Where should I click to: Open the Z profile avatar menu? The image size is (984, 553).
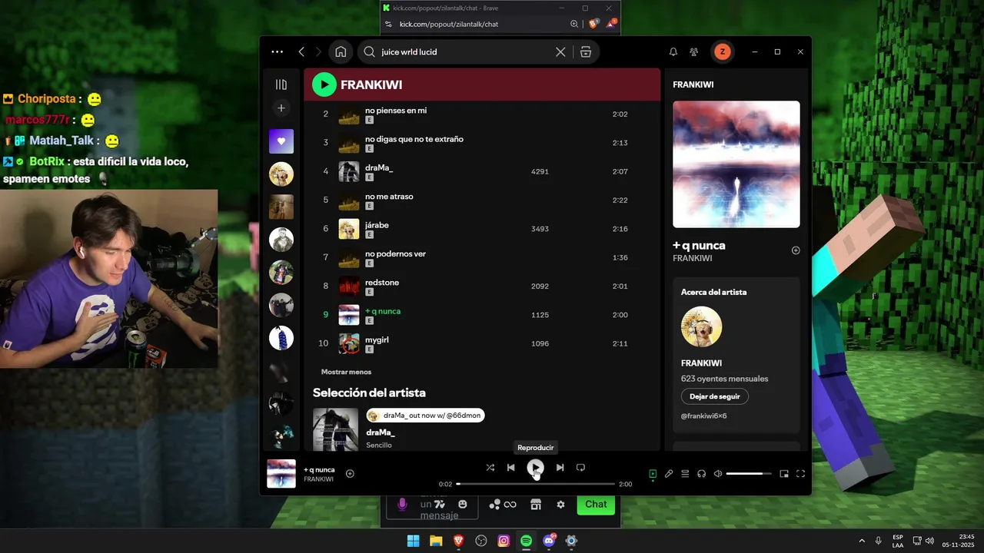(x=722, y=51)
